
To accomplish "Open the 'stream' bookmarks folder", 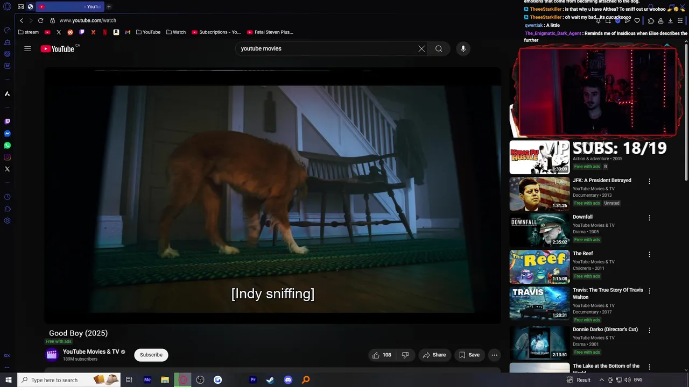I will coord(29,32).
